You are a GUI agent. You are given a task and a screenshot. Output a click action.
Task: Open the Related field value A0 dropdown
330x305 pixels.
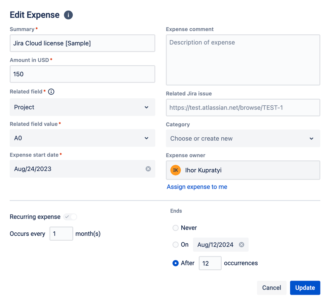point(83,138)
